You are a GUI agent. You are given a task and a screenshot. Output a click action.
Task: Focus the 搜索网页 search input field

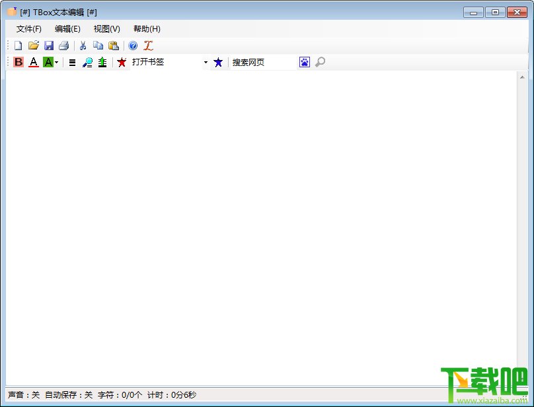[263, 62]
